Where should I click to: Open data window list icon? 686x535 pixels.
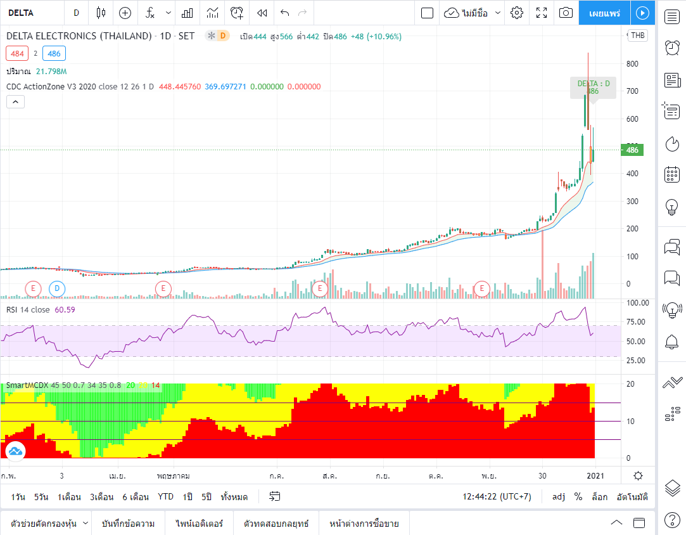(x=672, y=111)
